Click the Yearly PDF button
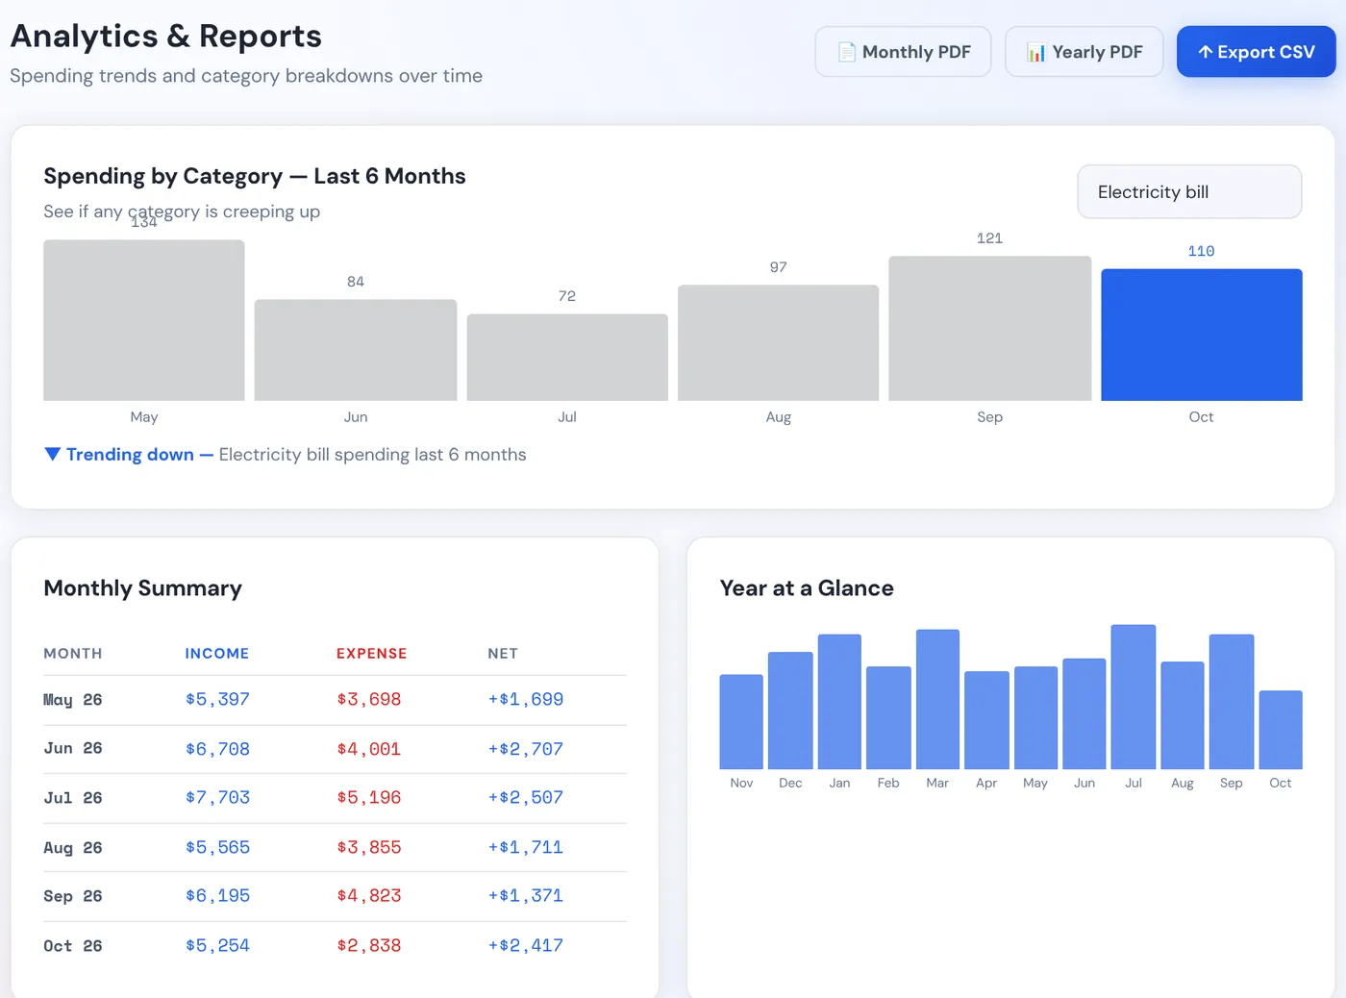1346x998 pixels. 1084,52
